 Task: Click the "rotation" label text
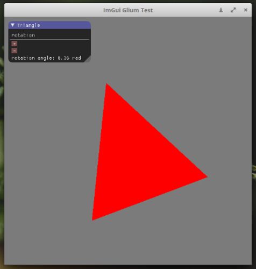(23, 35)
